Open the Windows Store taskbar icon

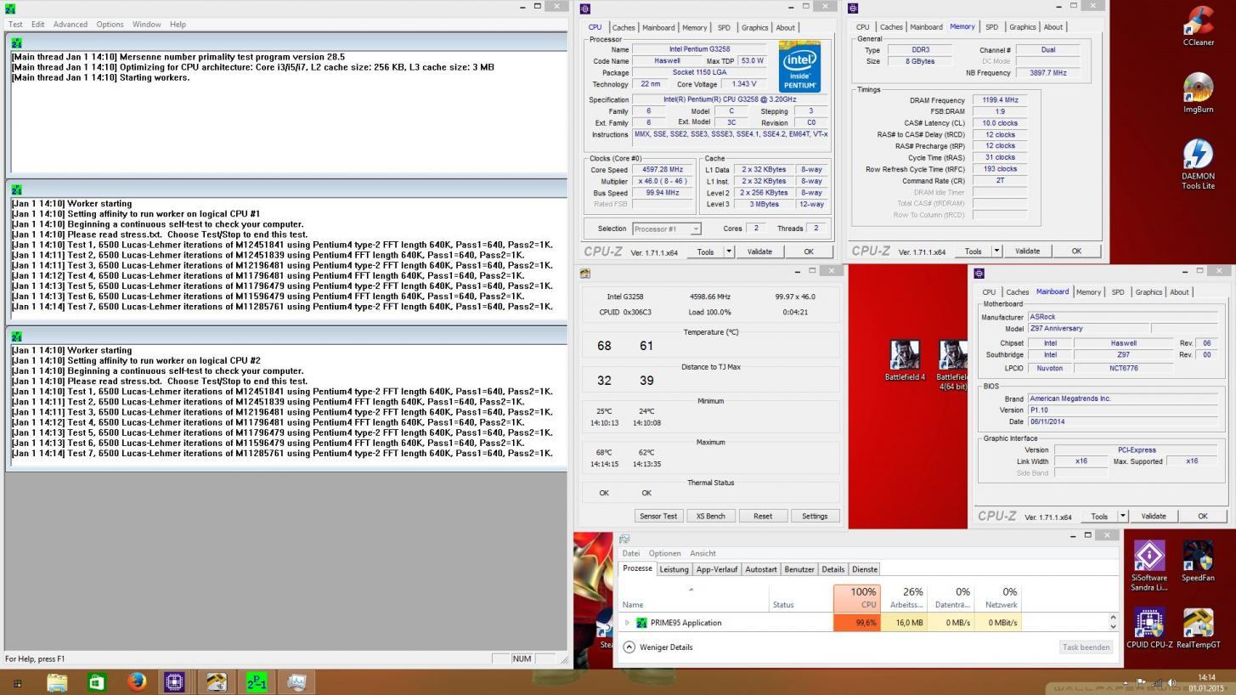[97, 682]
